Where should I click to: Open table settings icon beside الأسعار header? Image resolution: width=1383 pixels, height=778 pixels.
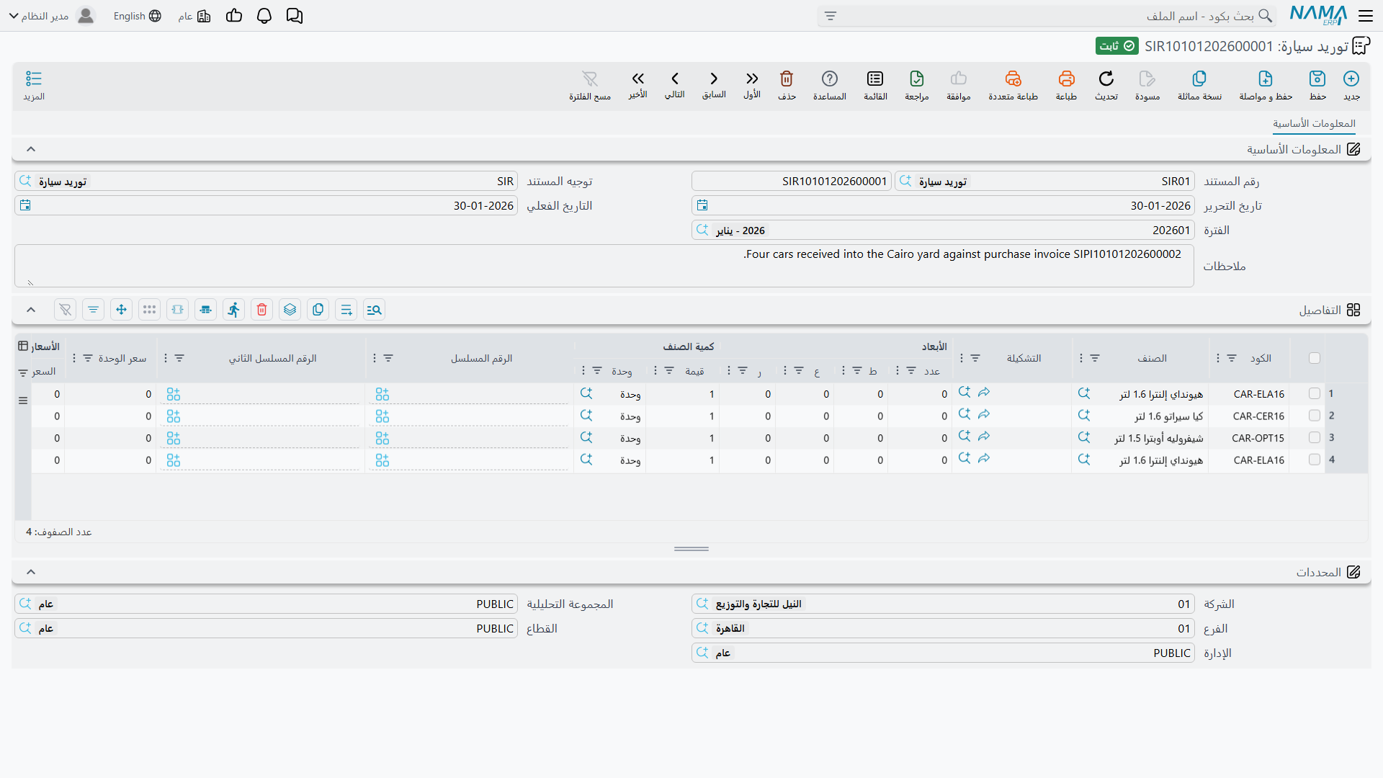point(23,346)
